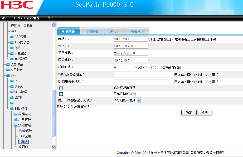Switch to the 预置域名 tab
This screenshot has width=243, height=157.
click(x=138, y=32)
